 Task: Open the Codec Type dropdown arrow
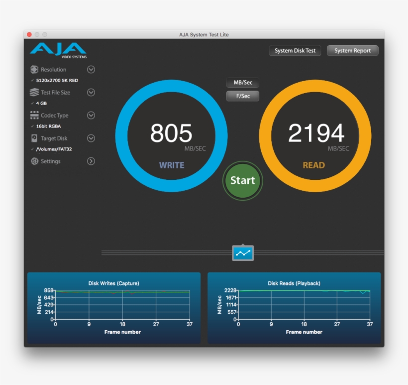coord(91,116)
